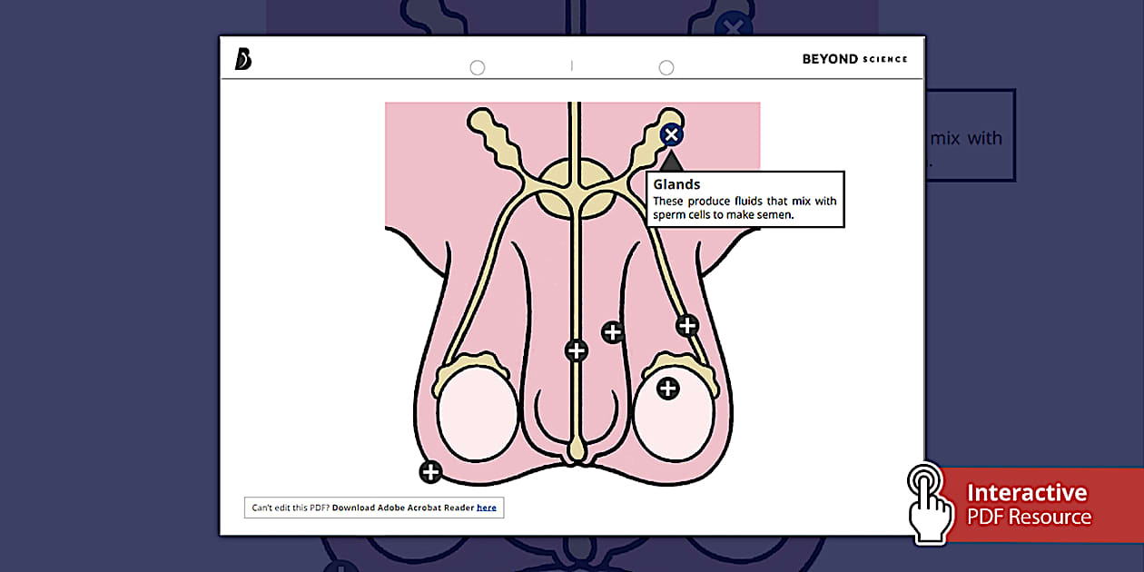Click the 'Glands' tooltip heading
This screenshot has width=1144, height=572.
click(676, 184)
